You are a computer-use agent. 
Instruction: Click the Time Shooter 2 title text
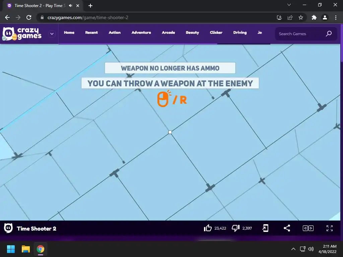(x=37, y=229)
